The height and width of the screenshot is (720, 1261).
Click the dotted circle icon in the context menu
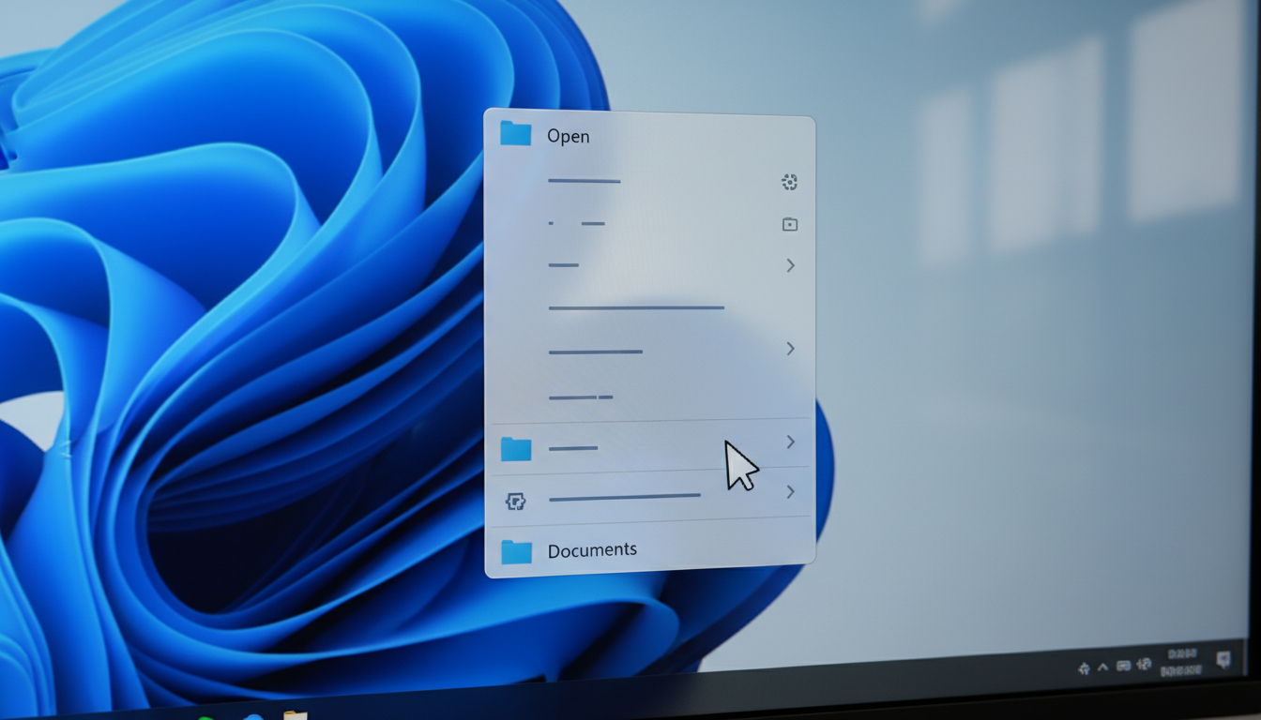pyautogui.click(x=789, y=182)
